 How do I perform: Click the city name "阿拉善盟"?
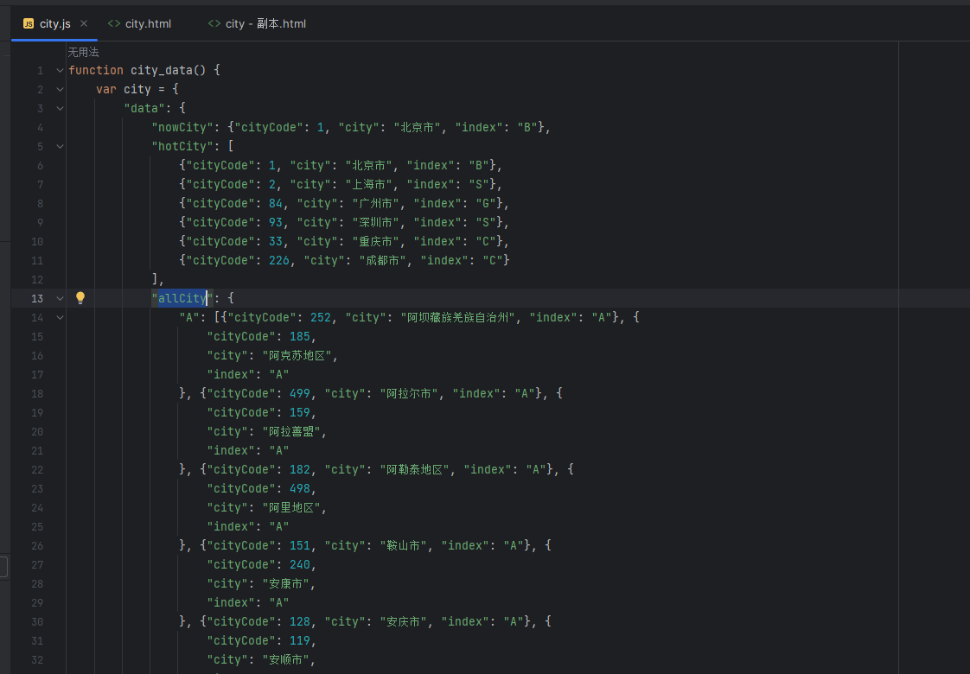tap(290, 432)
